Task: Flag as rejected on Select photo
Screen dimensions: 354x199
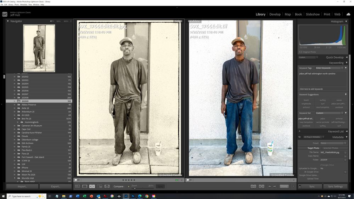Action: [79, 180]
